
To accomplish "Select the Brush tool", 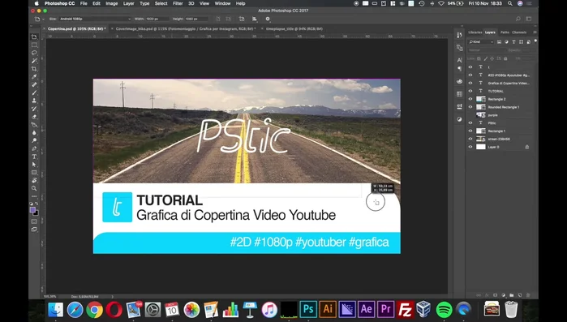I will pyautogui.click(x=34, y=92).
